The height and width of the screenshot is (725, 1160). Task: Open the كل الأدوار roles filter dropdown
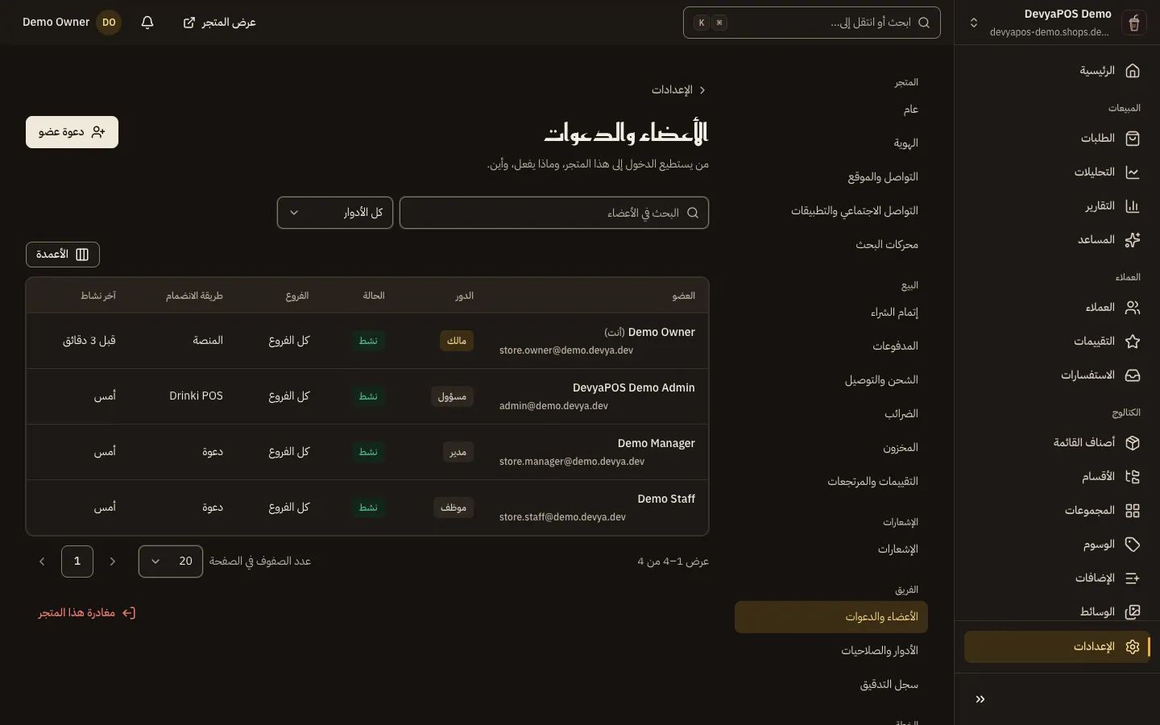coord(335,213)
